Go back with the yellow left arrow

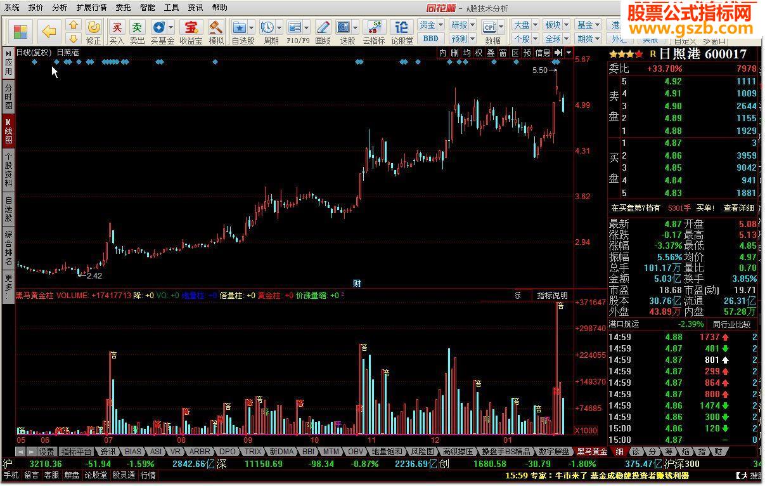49,31
